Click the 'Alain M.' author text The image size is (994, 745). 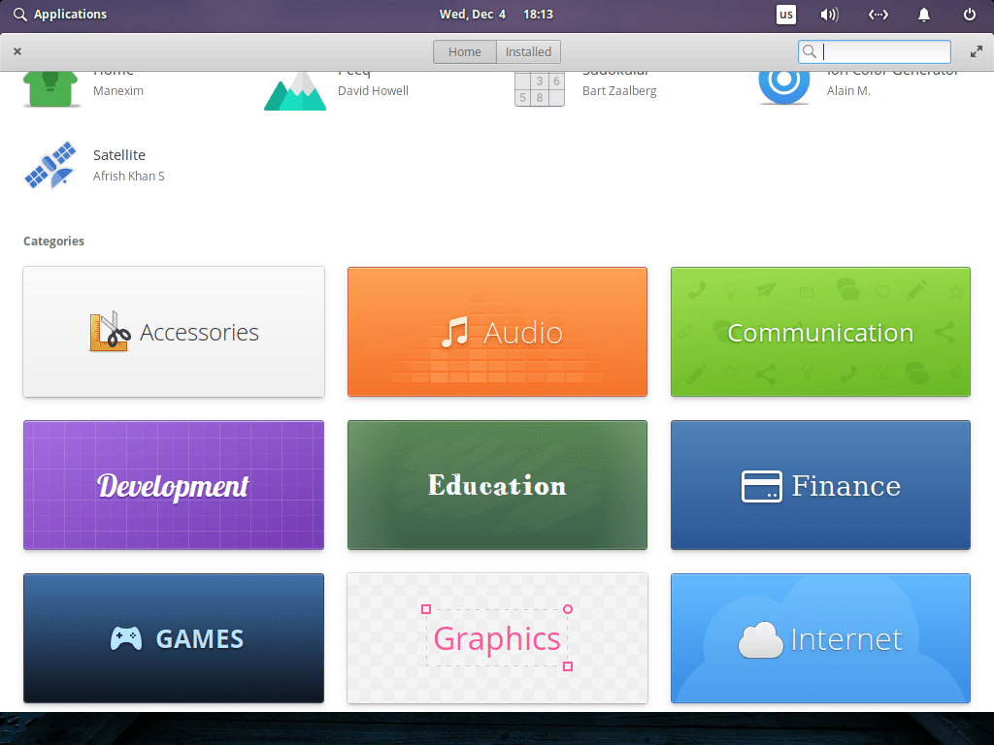pos(848,90)
